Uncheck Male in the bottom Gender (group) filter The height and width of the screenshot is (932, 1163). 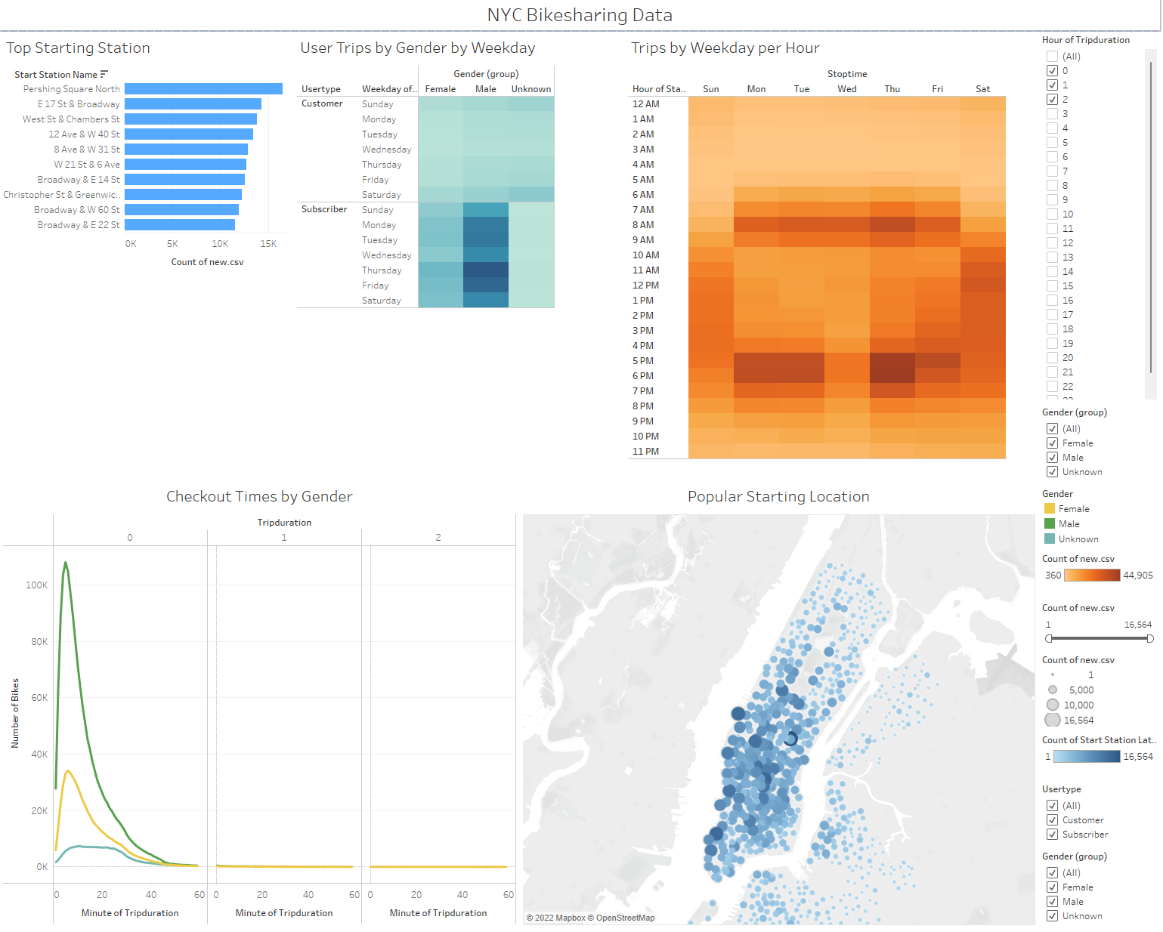tap(1052, 901)
